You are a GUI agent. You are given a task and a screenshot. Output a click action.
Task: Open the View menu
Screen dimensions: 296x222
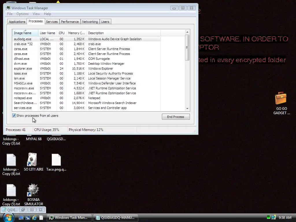click(36, 14)
